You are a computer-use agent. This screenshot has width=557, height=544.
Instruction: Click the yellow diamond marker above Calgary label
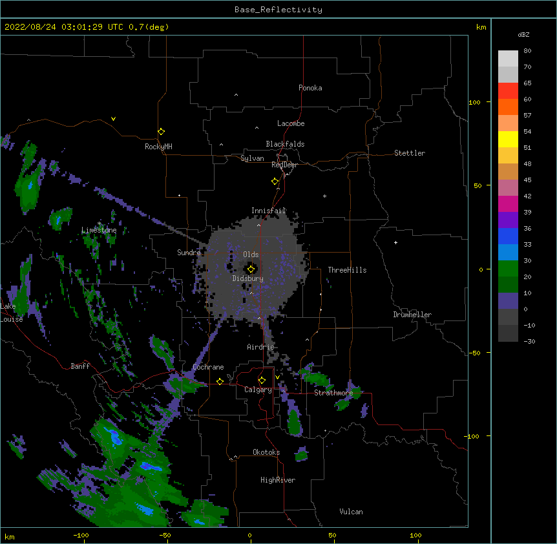(262, 381)
